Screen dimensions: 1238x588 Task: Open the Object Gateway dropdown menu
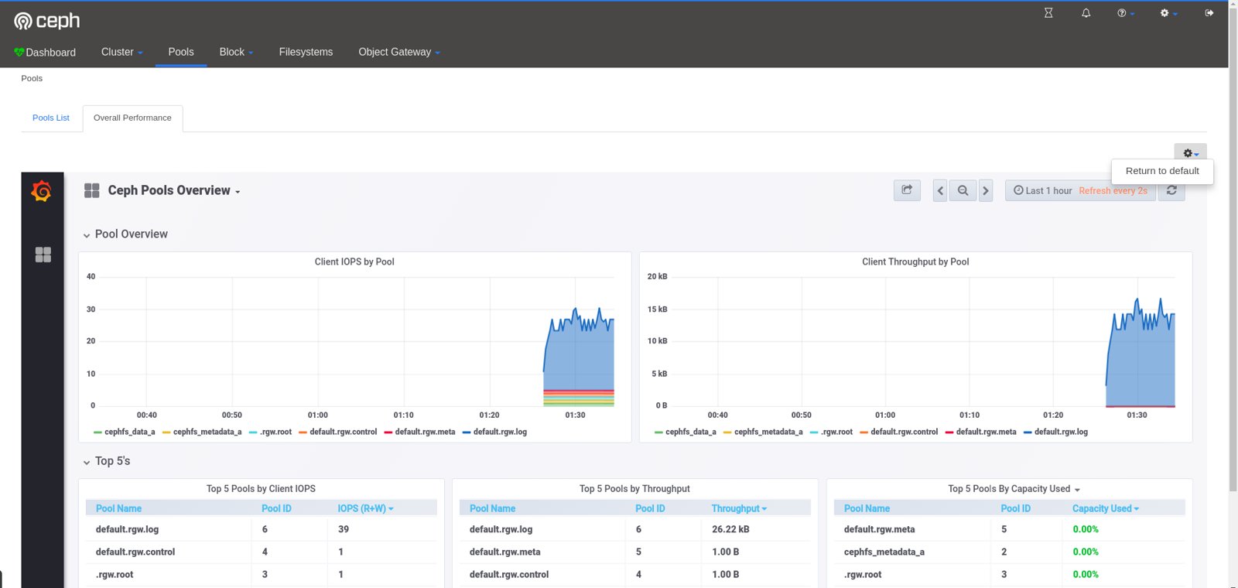[x=399, y=52]
